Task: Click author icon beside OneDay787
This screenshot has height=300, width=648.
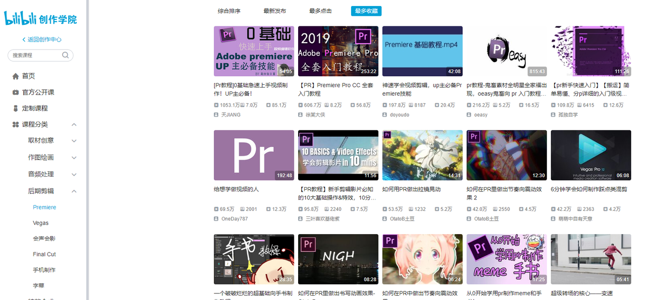Action: (x=217, y=219)
